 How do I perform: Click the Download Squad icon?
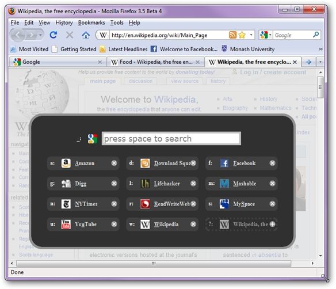[145, 163]
